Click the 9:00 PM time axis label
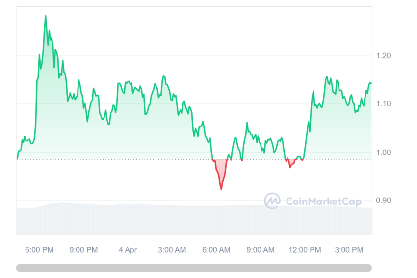 point(83,250)
